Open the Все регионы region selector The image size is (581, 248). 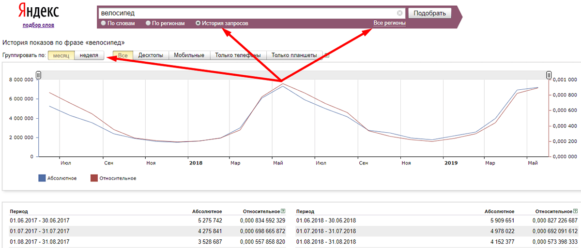point(389,23)
